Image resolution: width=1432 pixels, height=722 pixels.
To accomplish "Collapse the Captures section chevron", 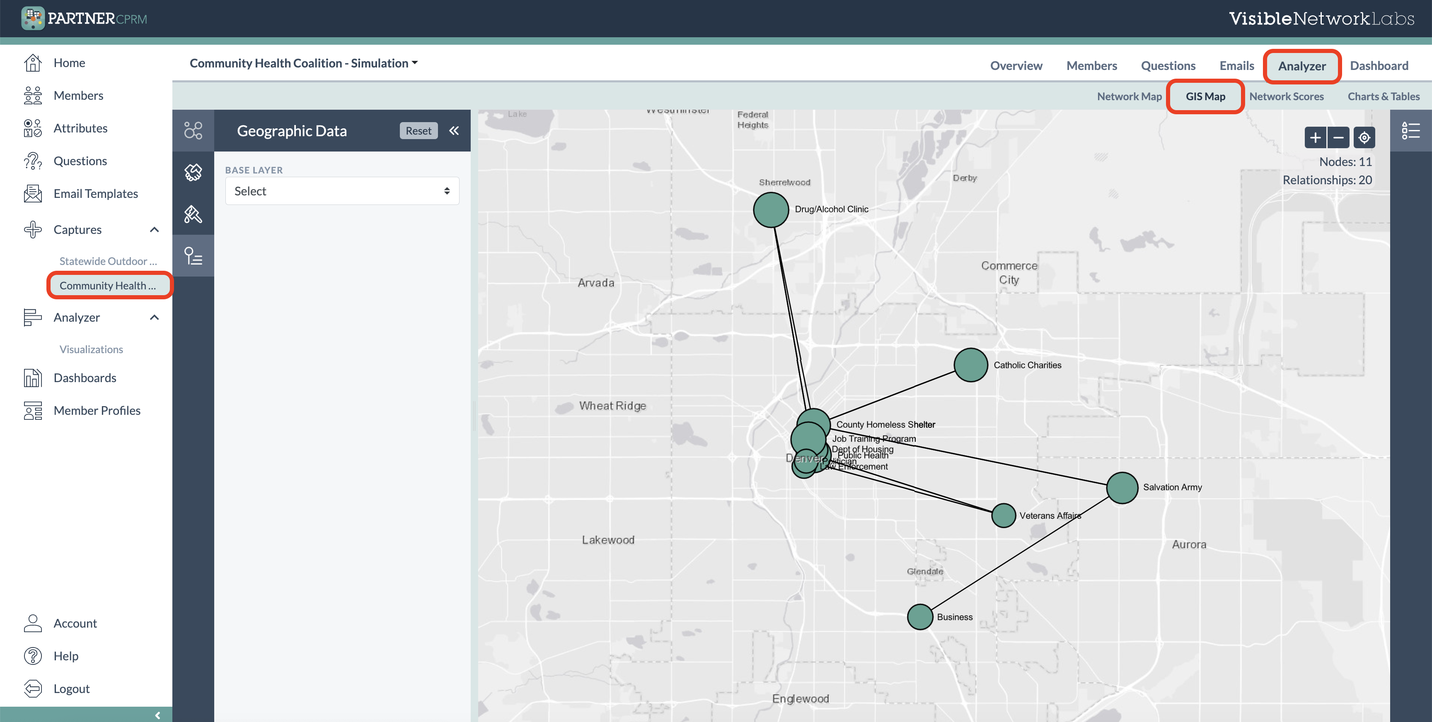I will 155,229.
